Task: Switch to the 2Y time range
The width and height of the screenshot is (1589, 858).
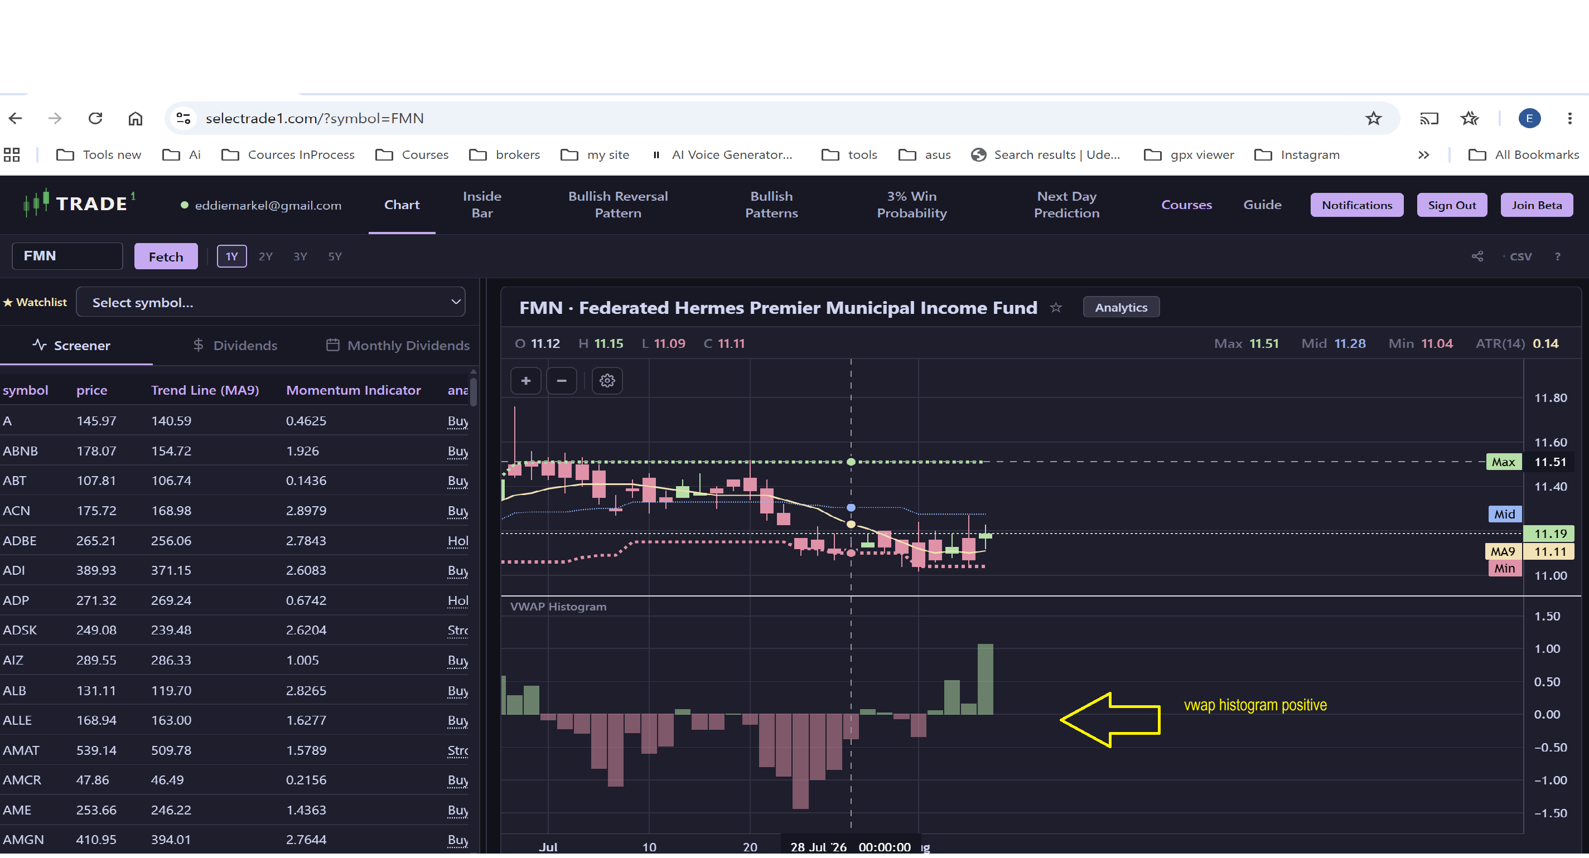Action: click(x=265, y=256)
